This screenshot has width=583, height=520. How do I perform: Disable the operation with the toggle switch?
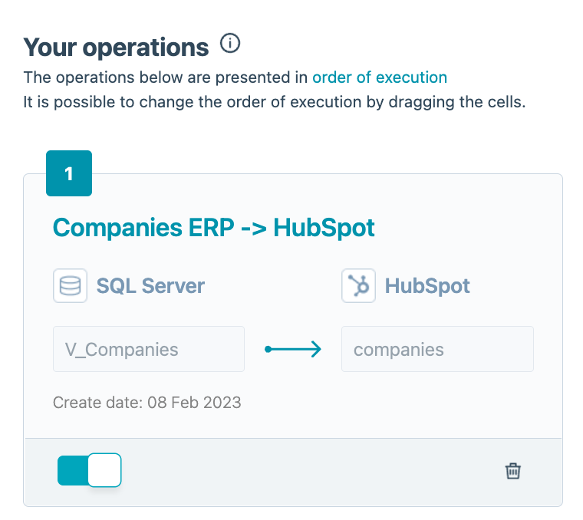tap(89, 470)
